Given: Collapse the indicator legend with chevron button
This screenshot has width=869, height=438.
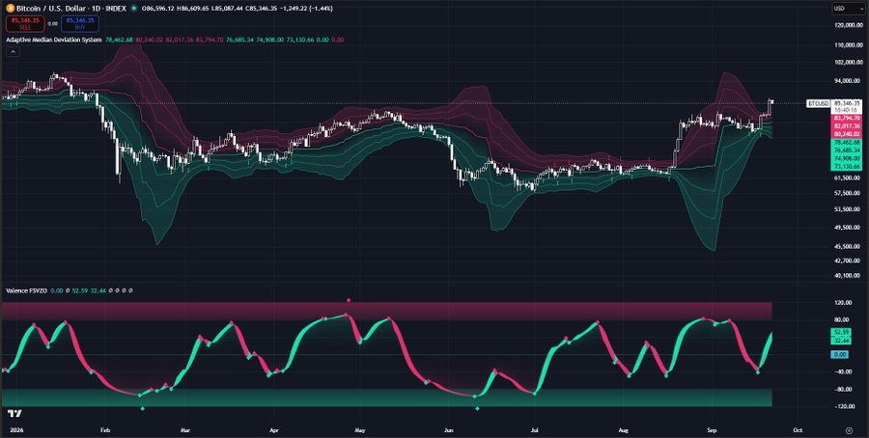Looking at the screenshot, I should [14, 51].
